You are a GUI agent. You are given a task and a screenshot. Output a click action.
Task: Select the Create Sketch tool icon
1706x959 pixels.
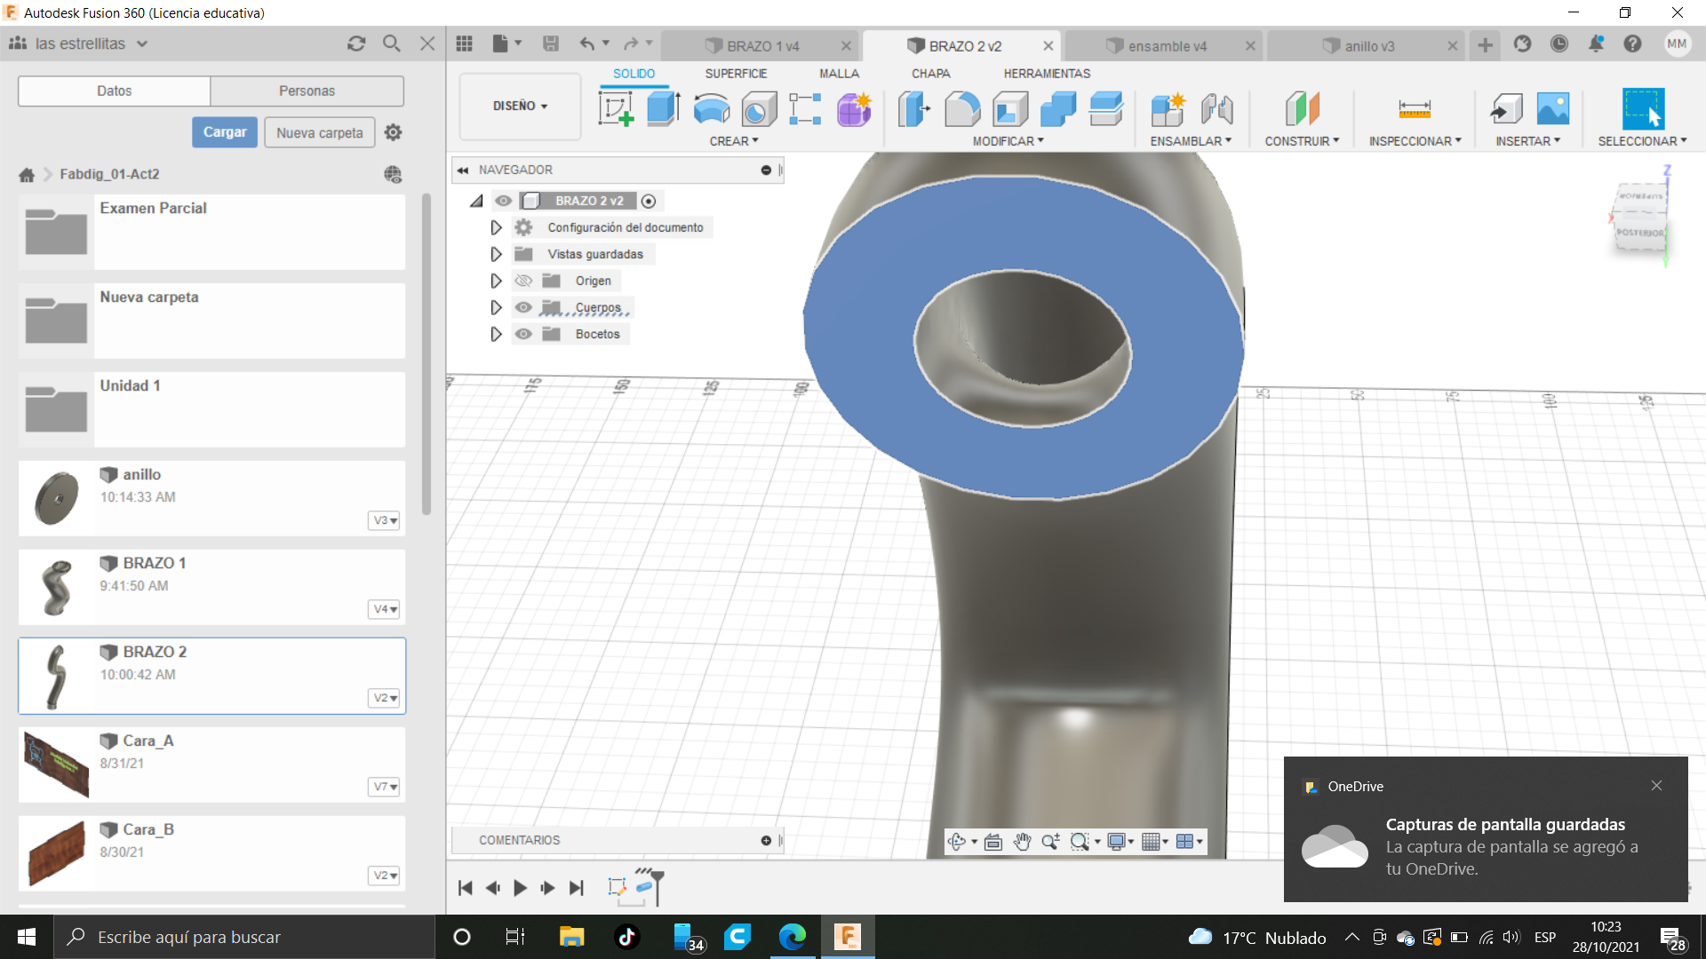pos(616,109)
